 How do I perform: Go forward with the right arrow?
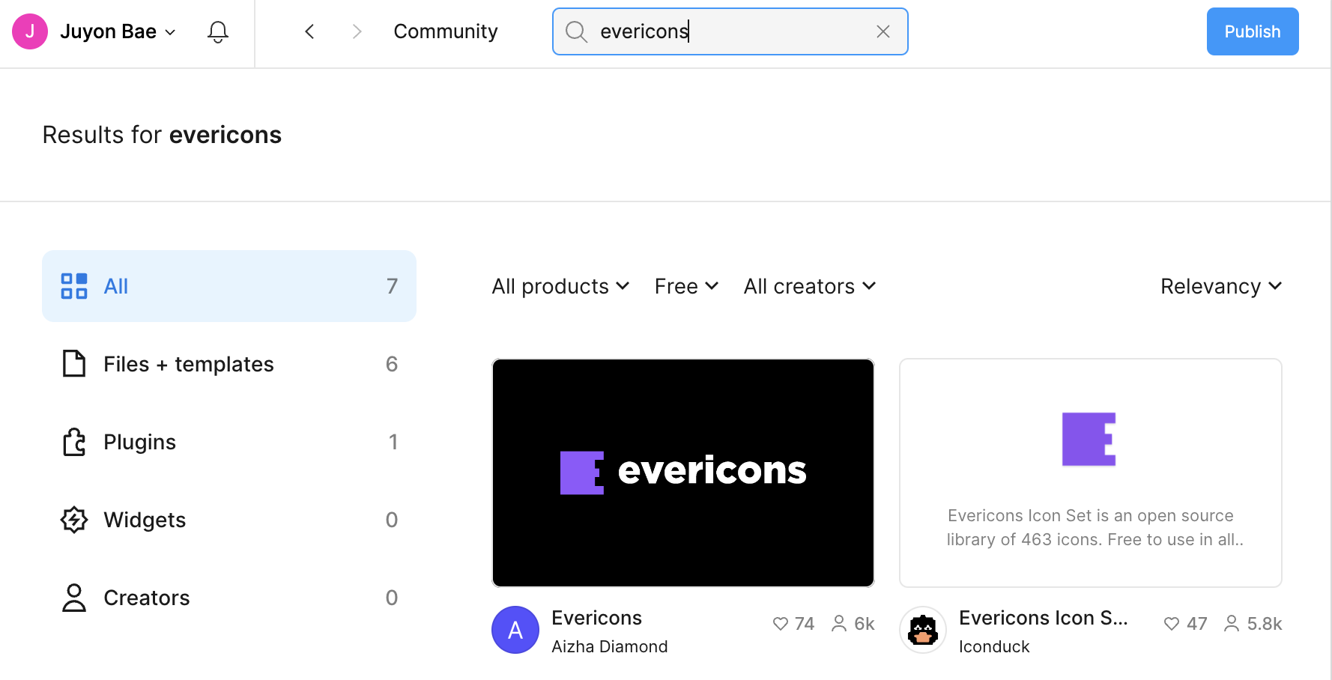357,31
